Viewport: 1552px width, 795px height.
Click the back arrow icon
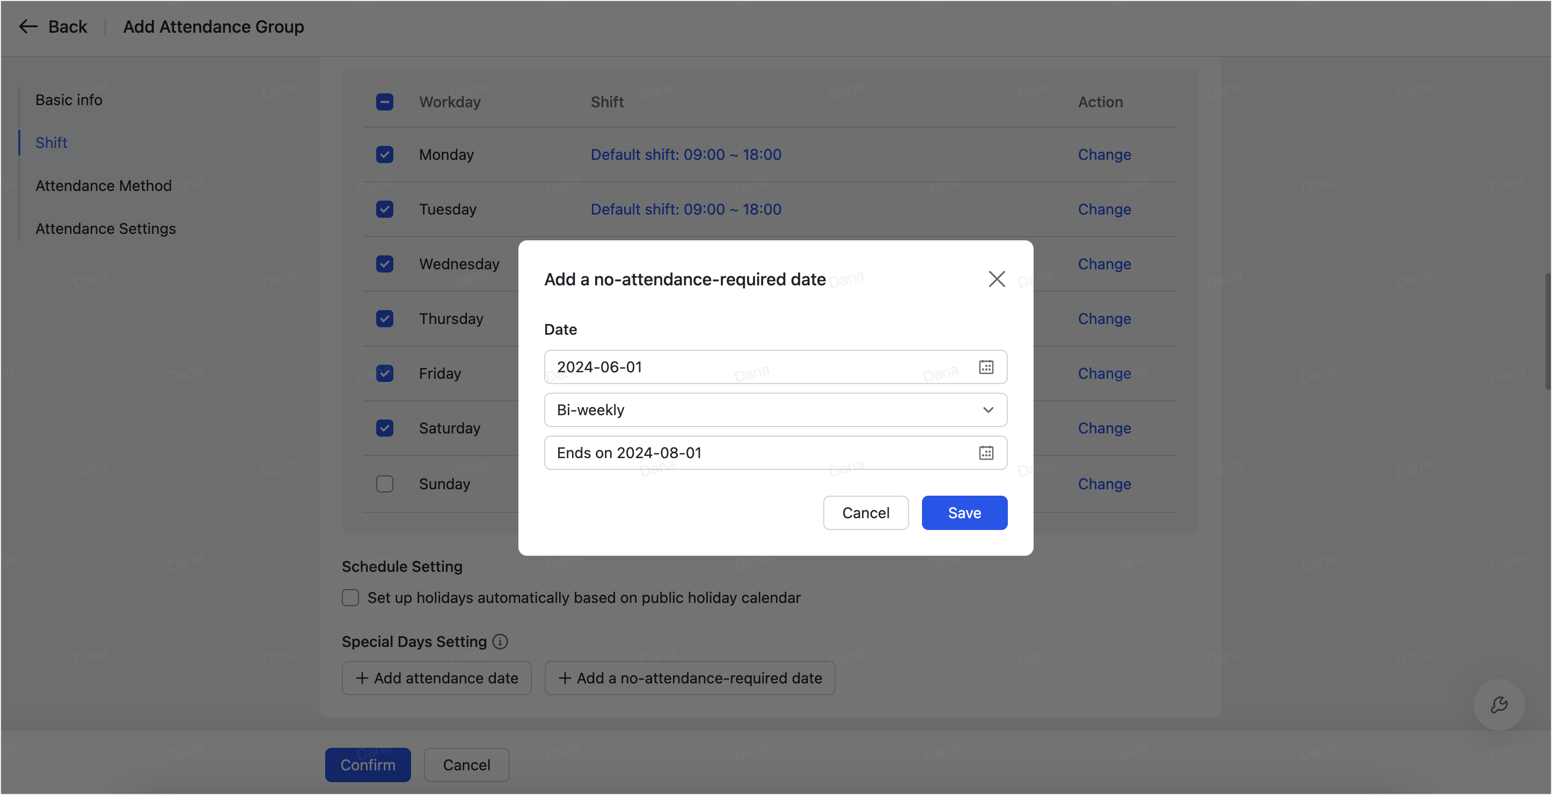point(28,26)
